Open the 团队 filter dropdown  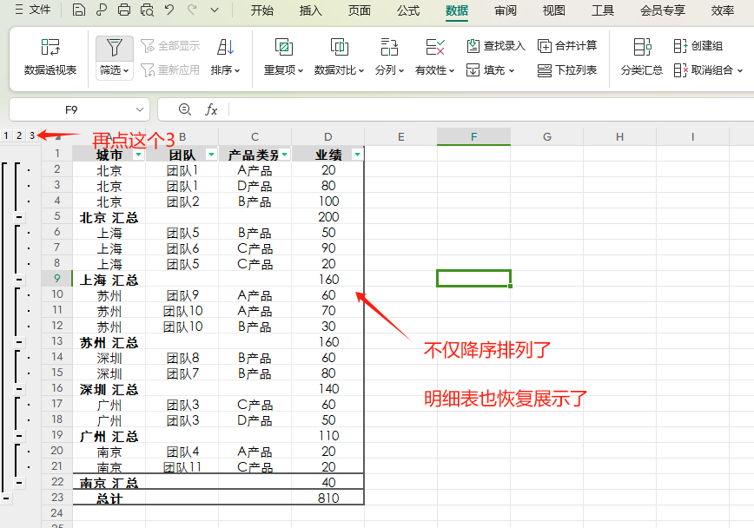[211, 155]
